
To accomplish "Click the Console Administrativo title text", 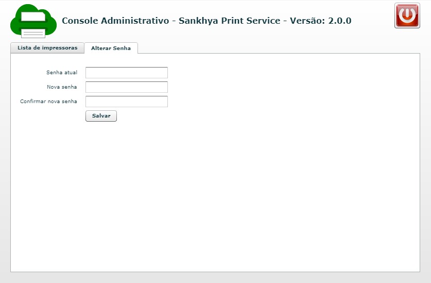I will pos(206,21).
